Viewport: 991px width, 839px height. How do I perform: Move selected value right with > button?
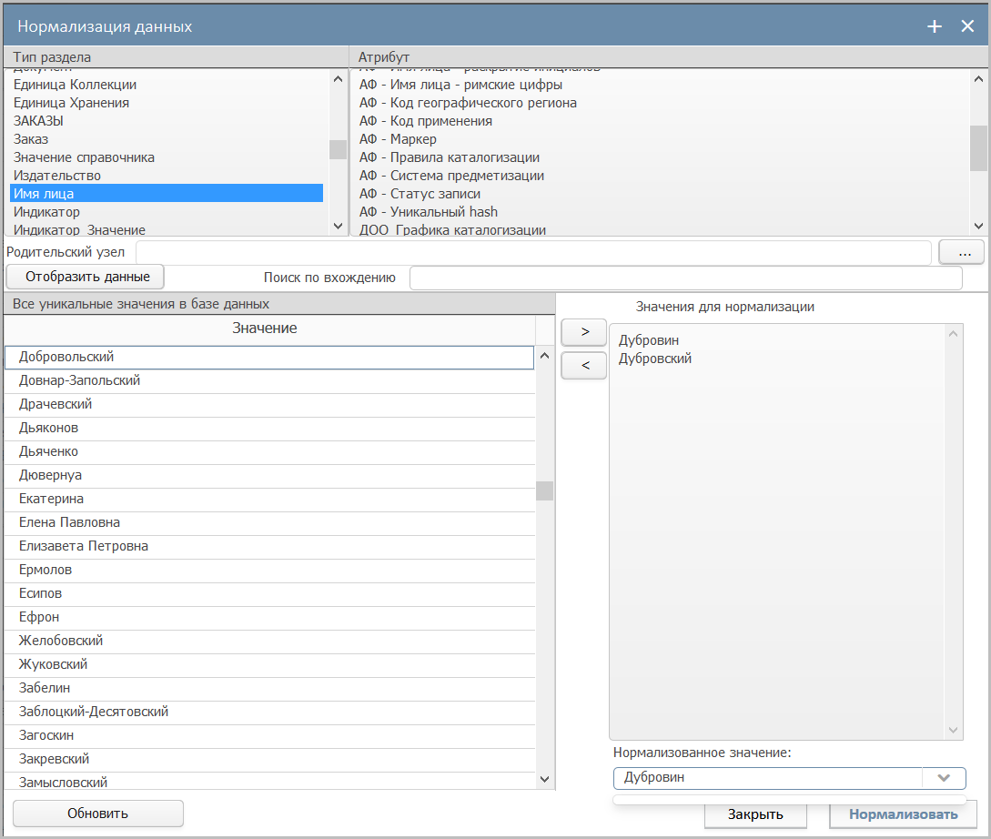(584, 332)
